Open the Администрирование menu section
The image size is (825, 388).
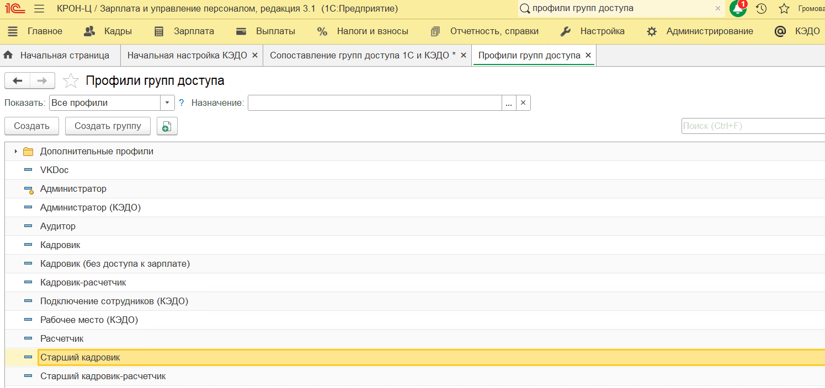[700, 31]
